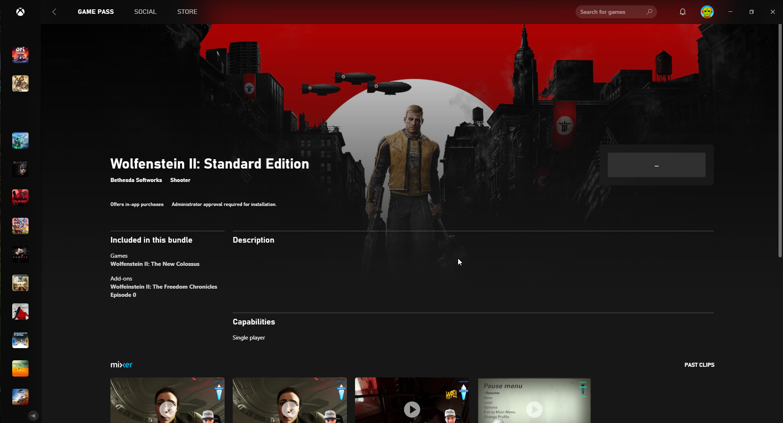Switch to Social tab

tap(146, 12)
